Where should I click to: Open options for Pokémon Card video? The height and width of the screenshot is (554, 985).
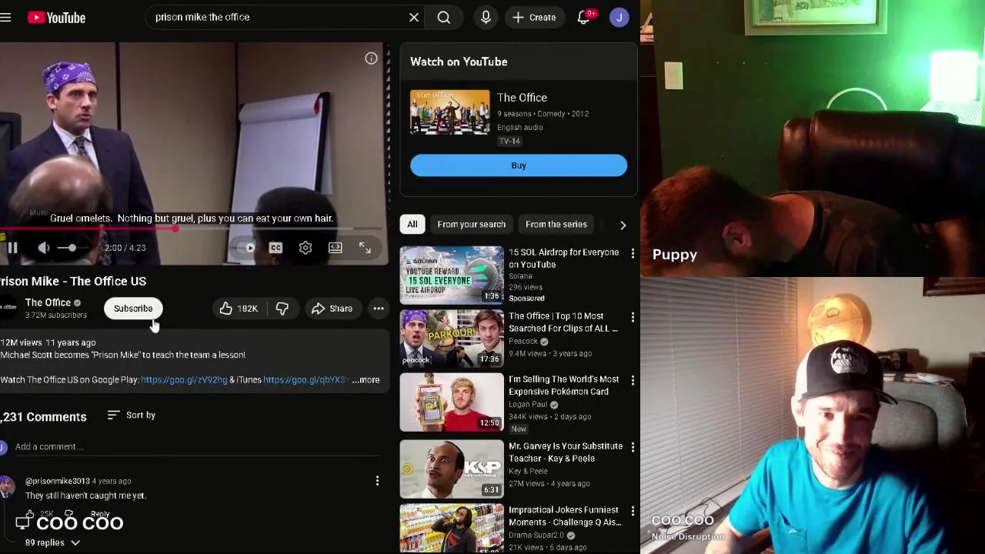click(x=633, y=381)
